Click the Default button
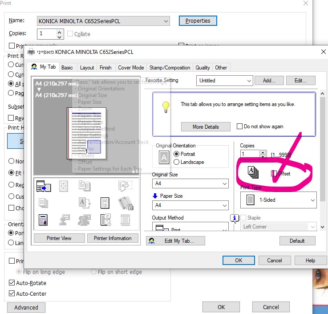 pos(297,241)
